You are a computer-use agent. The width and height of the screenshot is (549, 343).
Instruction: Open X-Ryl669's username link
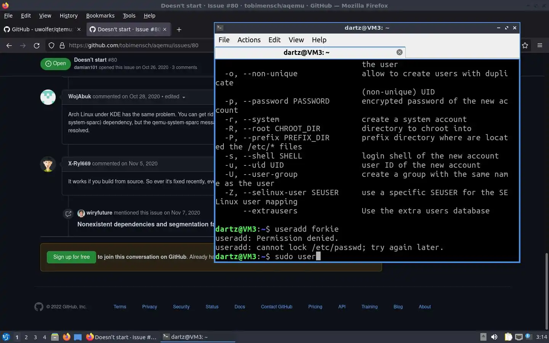pos(79,163)
